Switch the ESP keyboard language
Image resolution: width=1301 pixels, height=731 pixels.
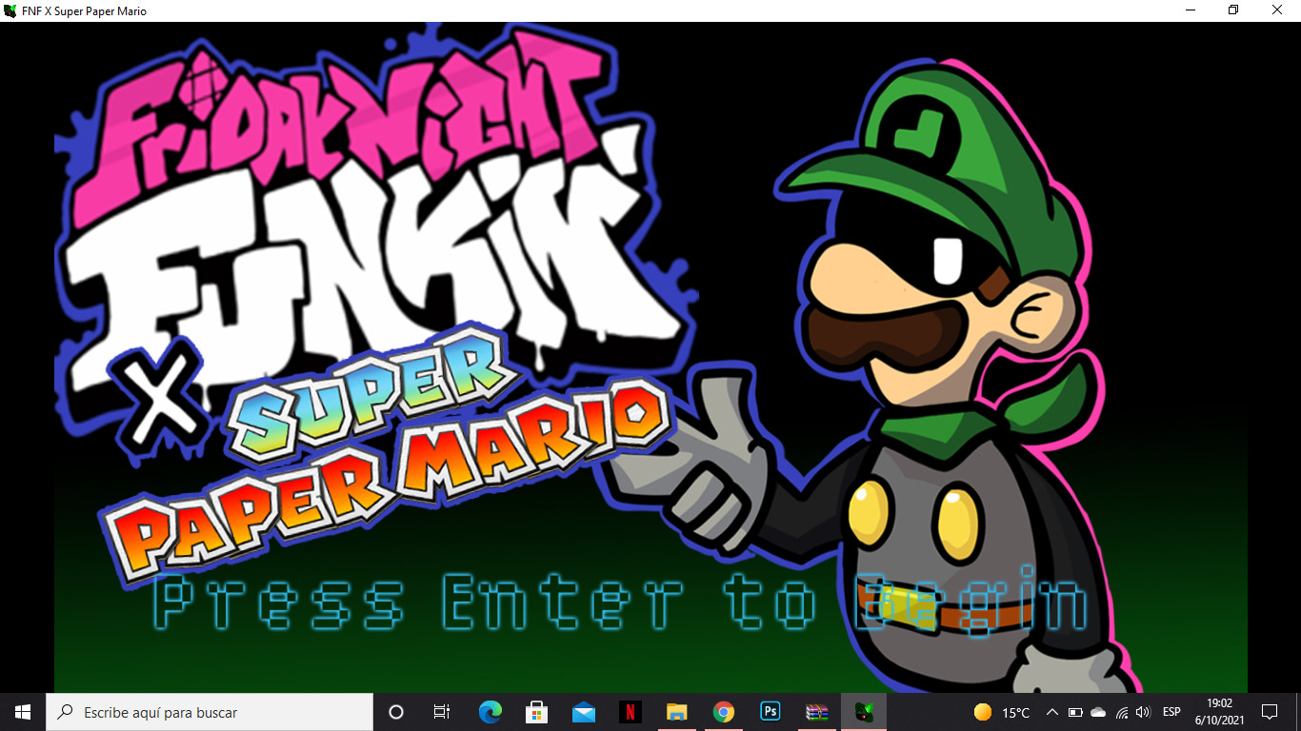1171,711
